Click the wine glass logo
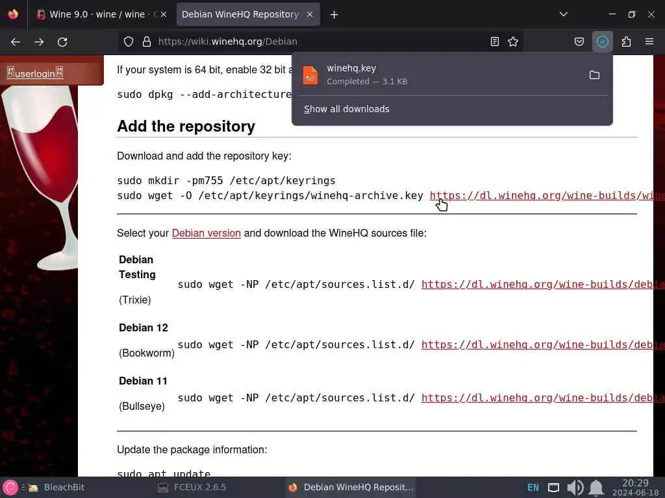 (41, 178)
